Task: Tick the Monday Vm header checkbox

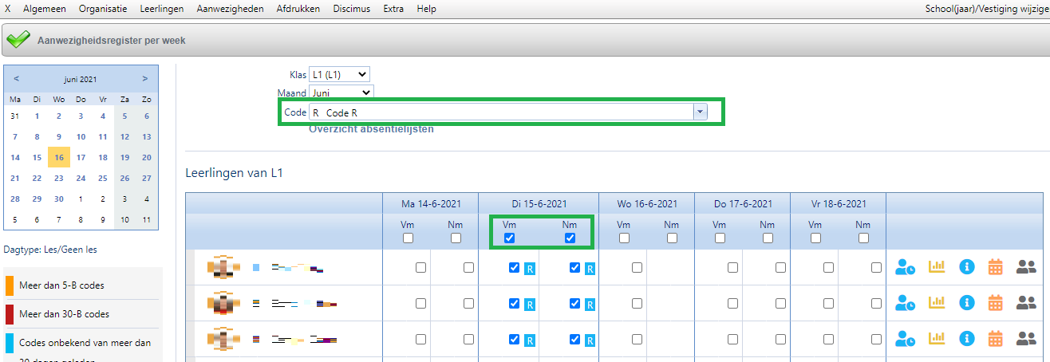Action: (x=408, y=238)
